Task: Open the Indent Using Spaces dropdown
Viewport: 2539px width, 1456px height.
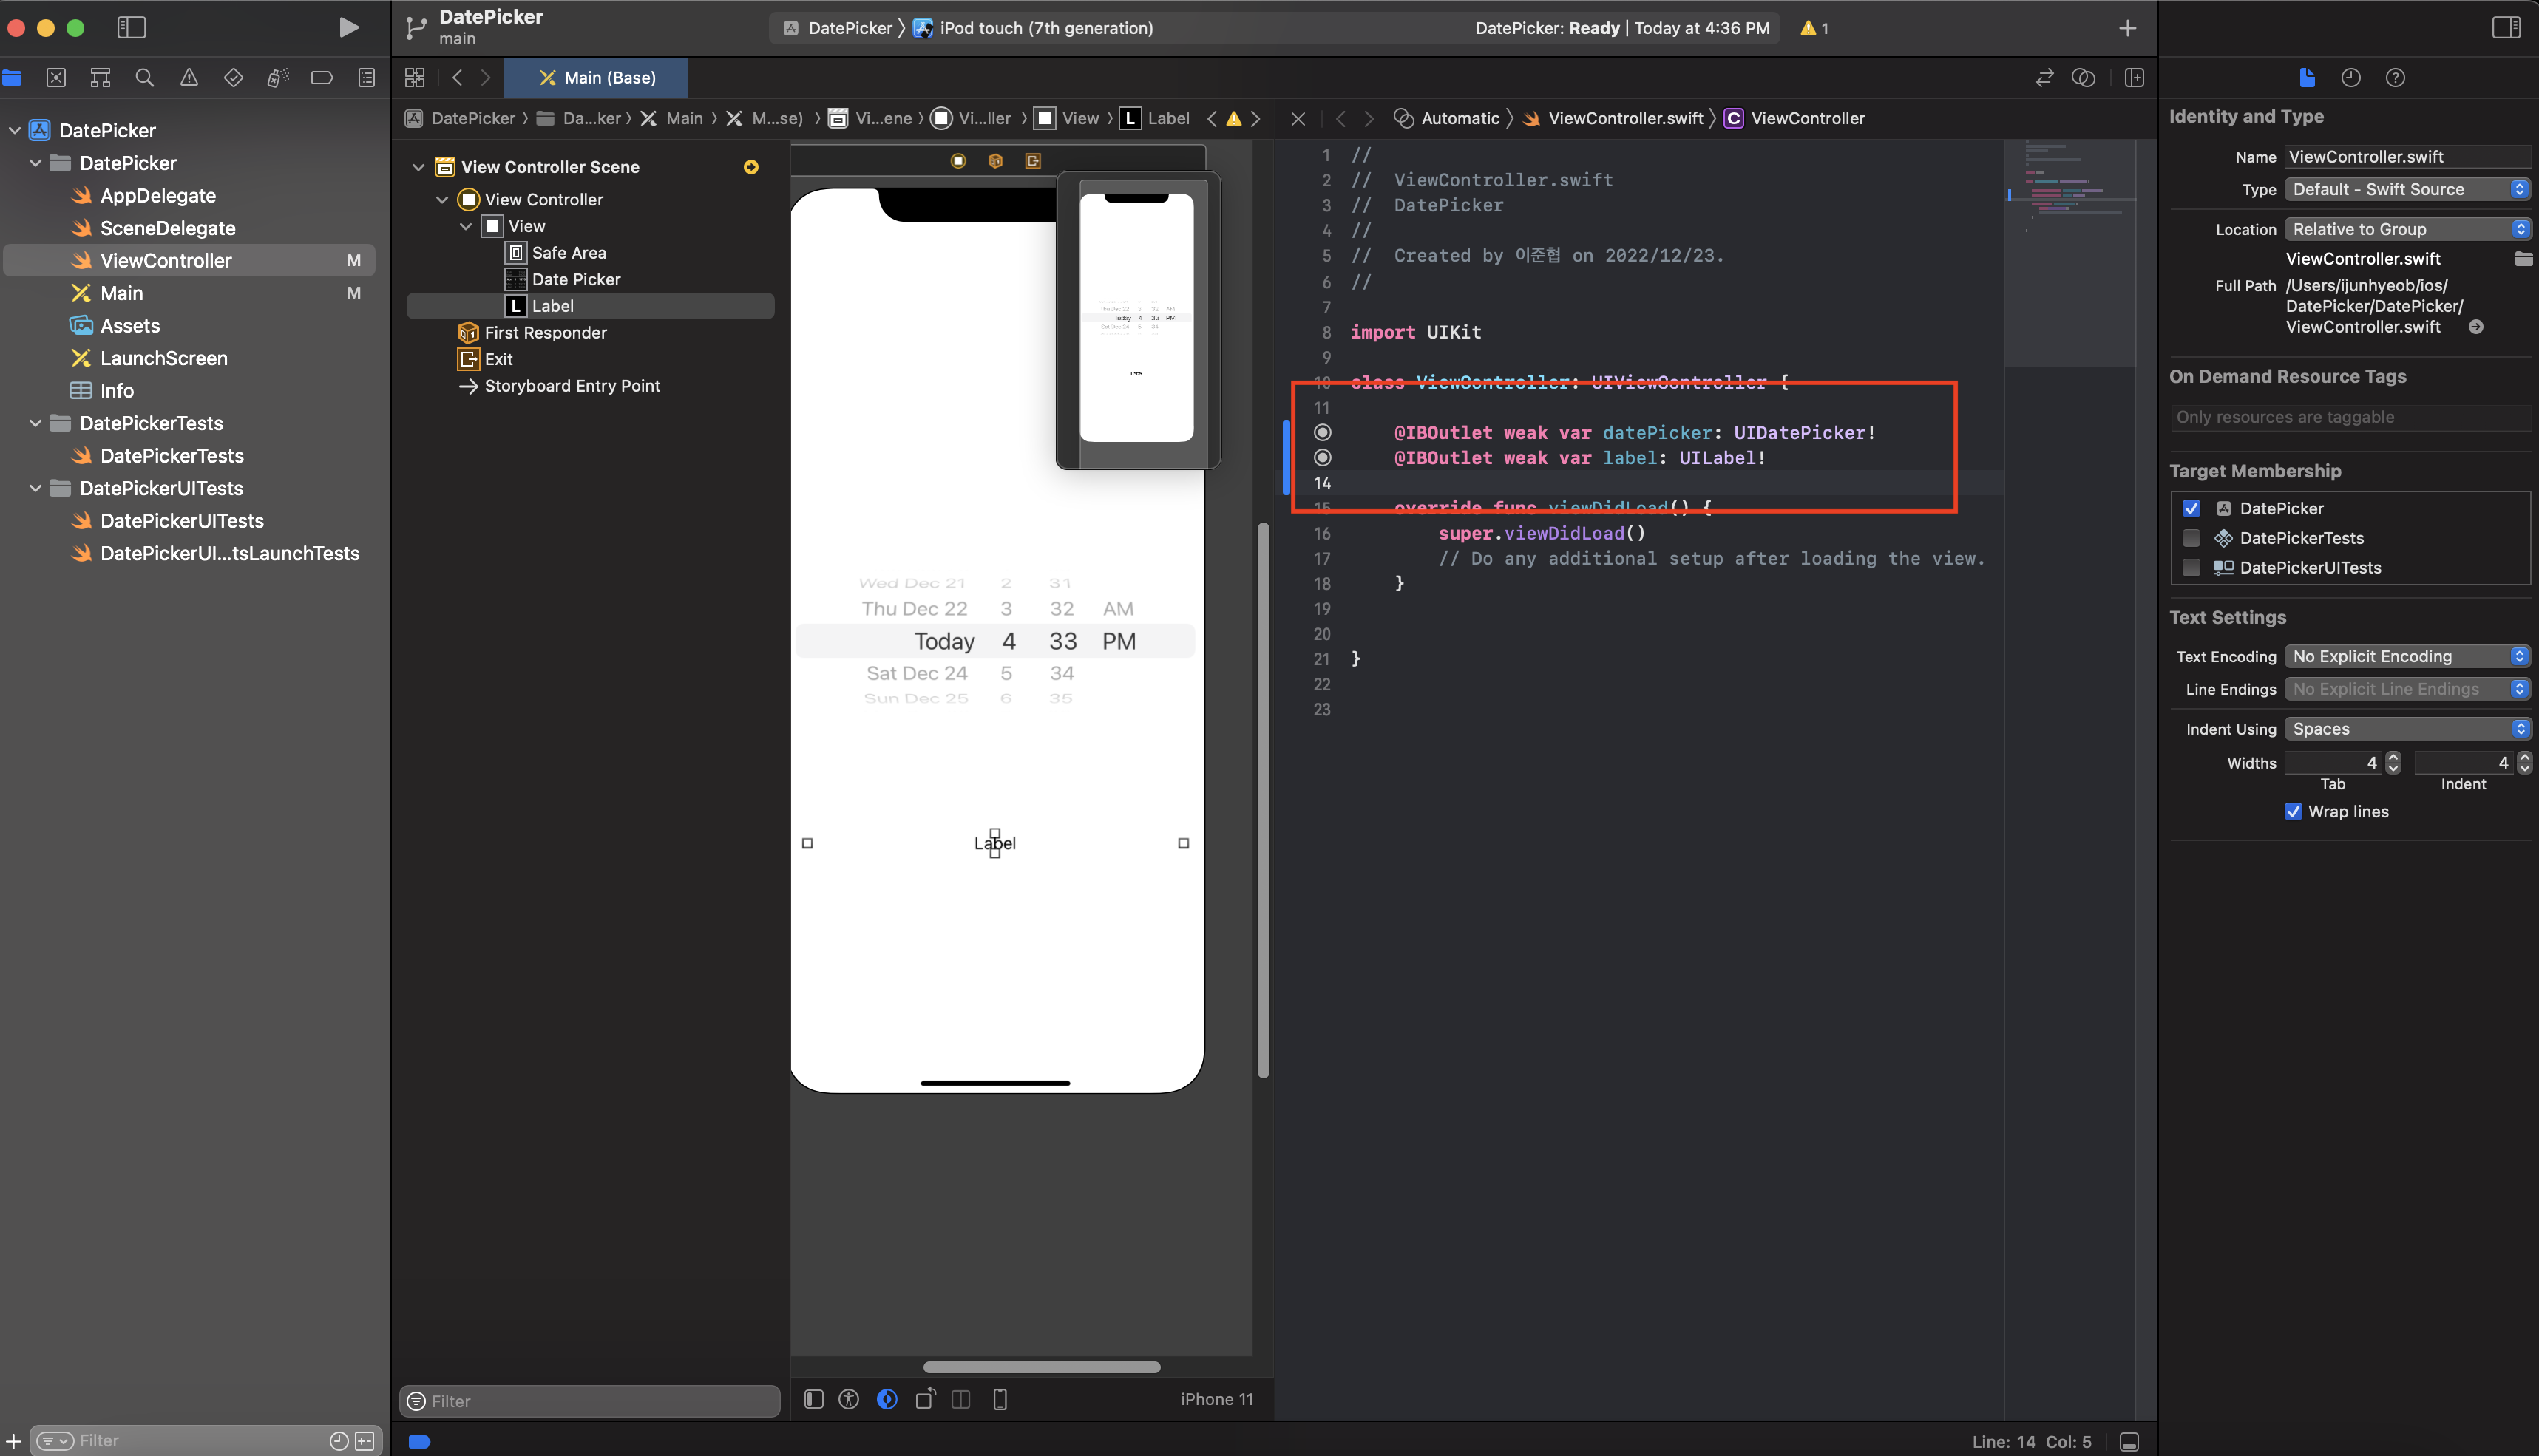Action: coord(2406,729)
